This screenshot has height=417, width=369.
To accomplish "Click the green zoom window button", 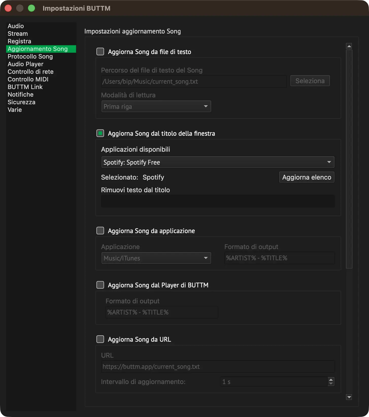I will [31, 8].
